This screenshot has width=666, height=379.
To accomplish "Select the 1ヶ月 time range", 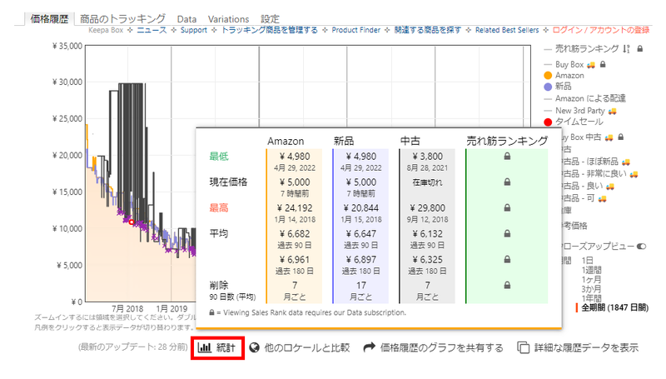I will tap(591, 280).
